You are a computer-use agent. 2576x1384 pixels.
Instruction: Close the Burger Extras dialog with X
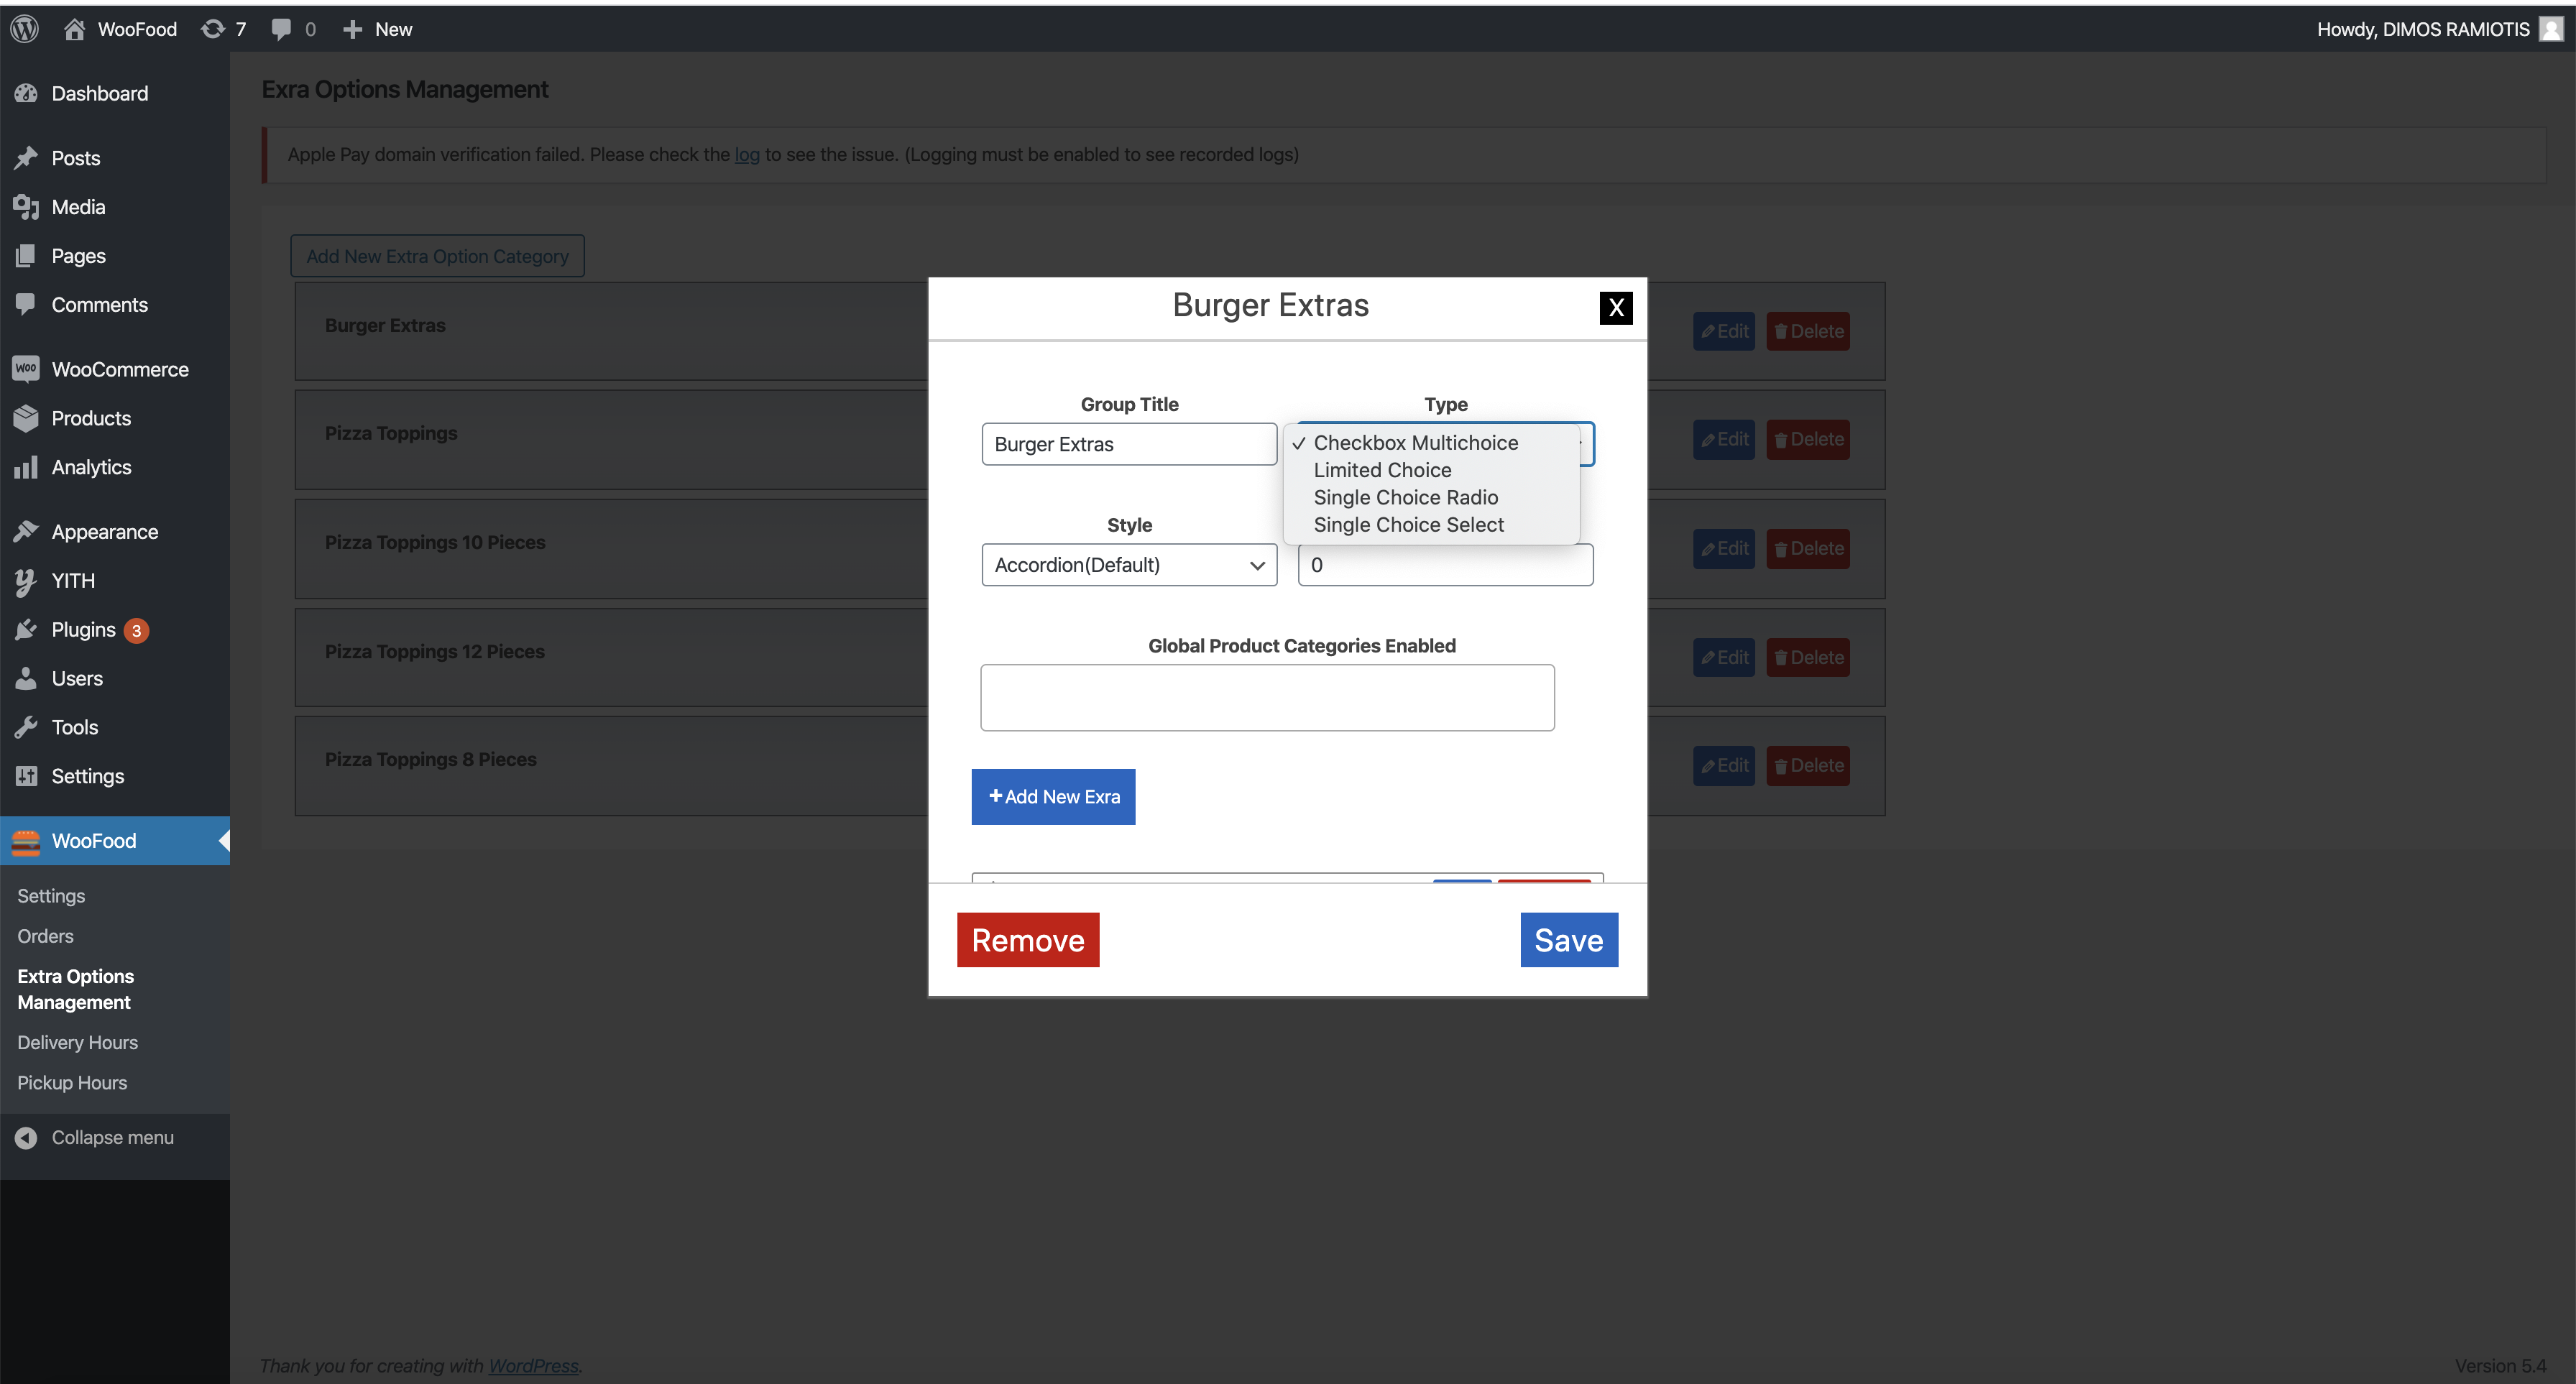point(1616,308)
